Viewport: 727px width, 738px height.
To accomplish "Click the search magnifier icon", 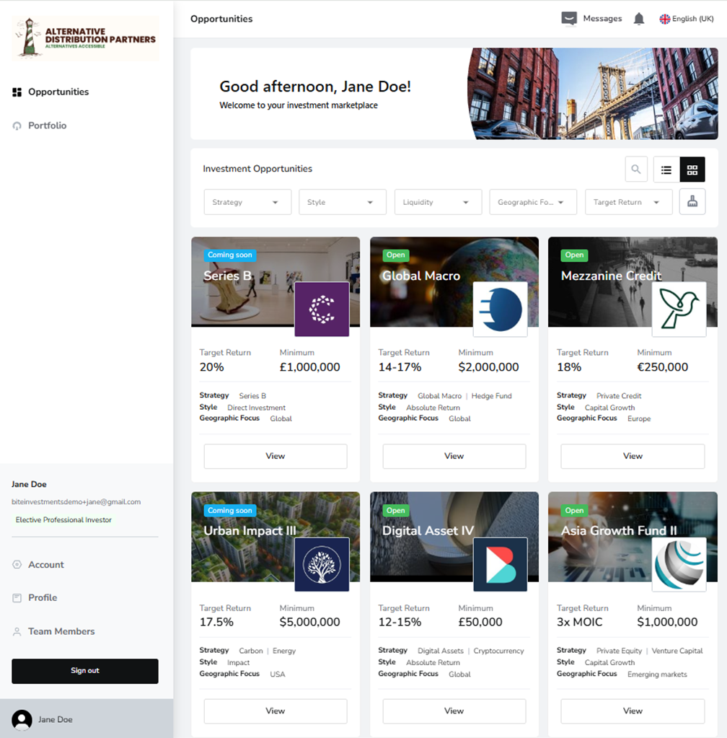I will point(635,170).
